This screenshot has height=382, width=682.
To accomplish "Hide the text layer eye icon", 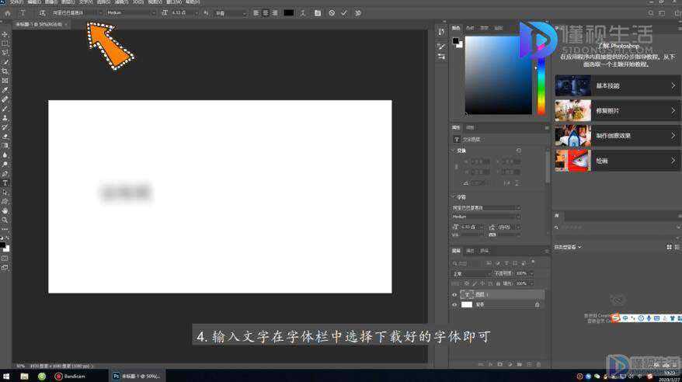I will pos(454,294).
